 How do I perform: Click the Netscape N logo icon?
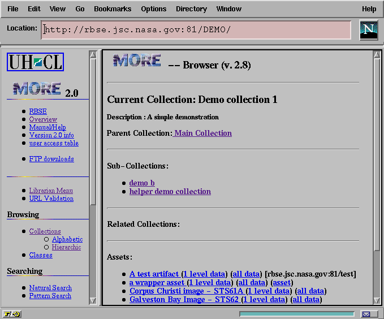click(x=369, y=30)
